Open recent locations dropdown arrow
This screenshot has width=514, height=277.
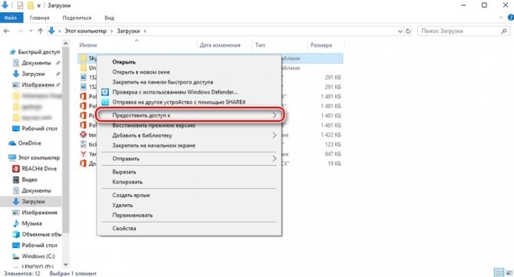(31, 31)
